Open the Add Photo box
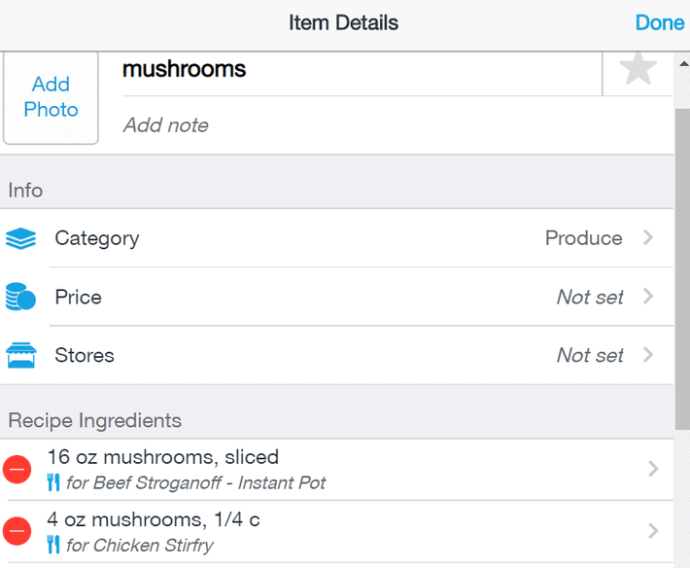 pyautogui.click(x=51, y=97)
